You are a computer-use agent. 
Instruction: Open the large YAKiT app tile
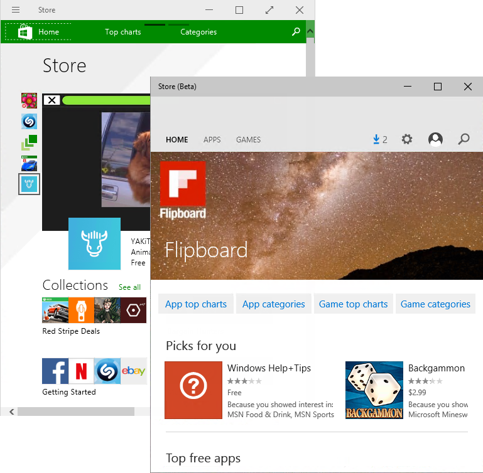94,243
